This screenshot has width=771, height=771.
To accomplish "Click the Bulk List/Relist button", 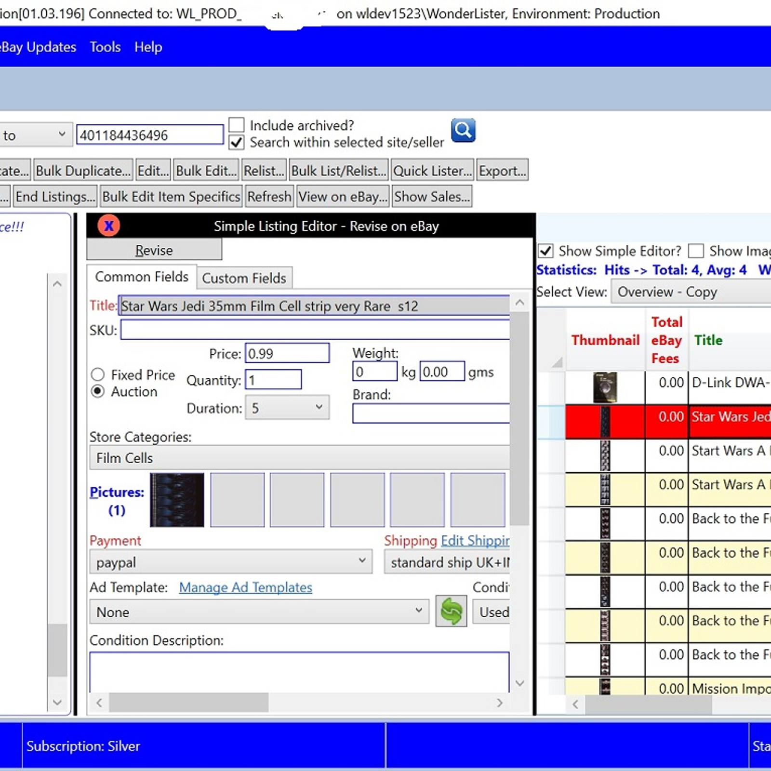I will pyautogui.click(x=339, y=171).
